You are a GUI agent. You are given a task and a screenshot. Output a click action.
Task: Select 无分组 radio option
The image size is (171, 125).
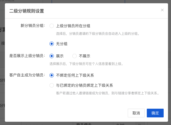(x=52, y=44)
